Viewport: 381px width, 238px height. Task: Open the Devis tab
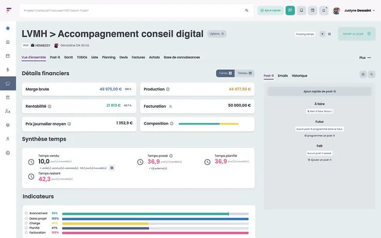pos(124,58)
